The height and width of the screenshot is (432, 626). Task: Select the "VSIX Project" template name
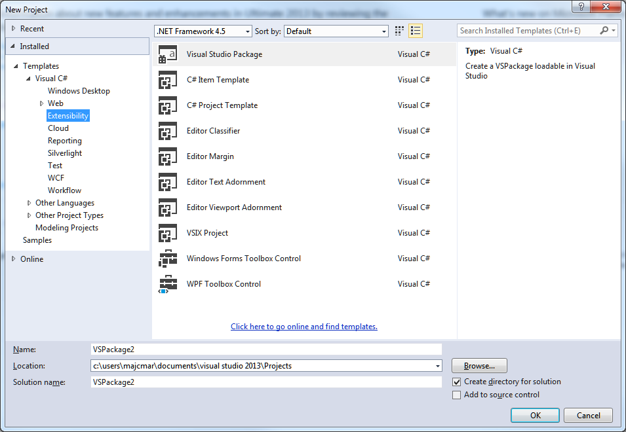(x=207, y=233)
